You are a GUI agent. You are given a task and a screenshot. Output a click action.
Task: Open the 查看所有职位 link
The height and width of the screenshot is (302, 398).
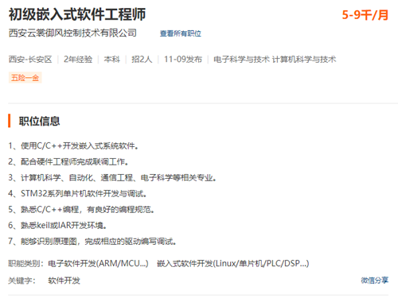[x=181, y=33]
